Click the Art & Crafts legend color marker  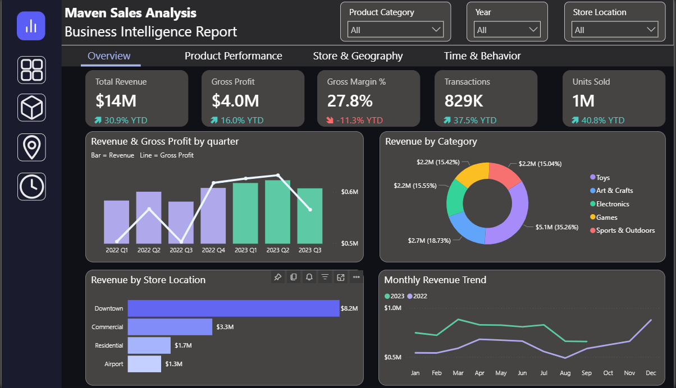592,191
